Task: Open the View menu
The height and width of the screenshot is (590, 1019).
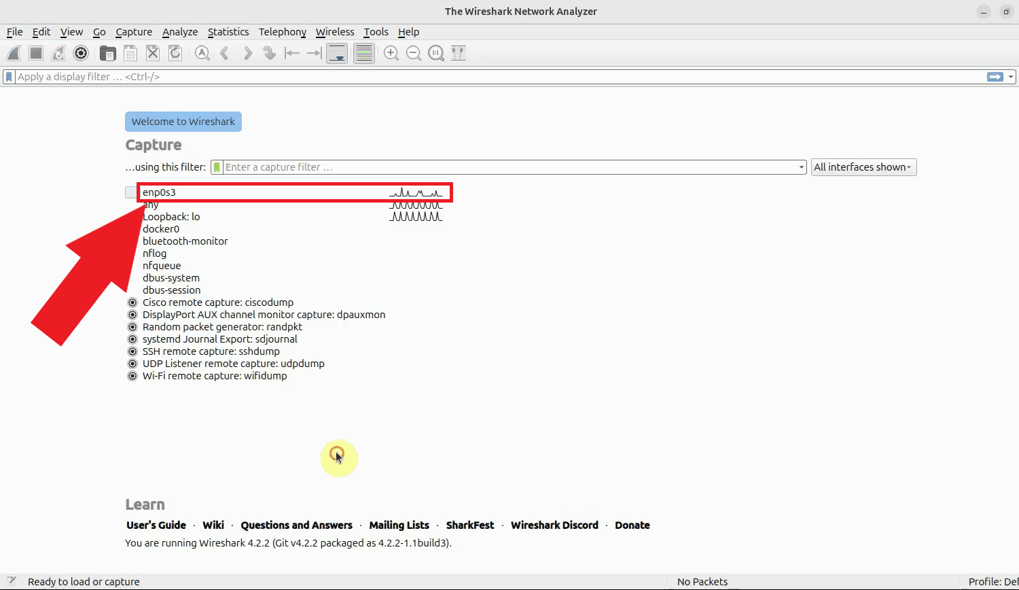Action: pyautogui.click(x=71, y=32)
